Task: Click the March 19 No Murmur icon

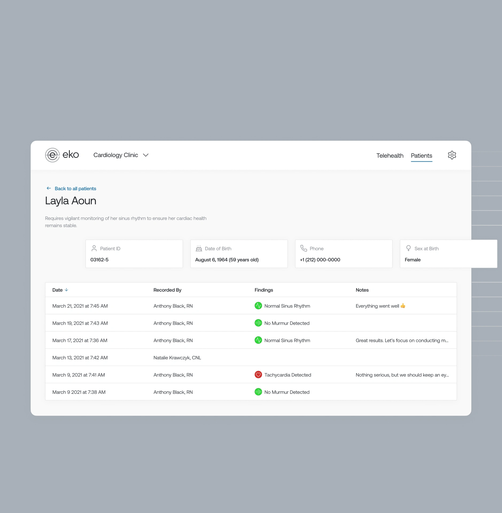Action: coord(258,323)
